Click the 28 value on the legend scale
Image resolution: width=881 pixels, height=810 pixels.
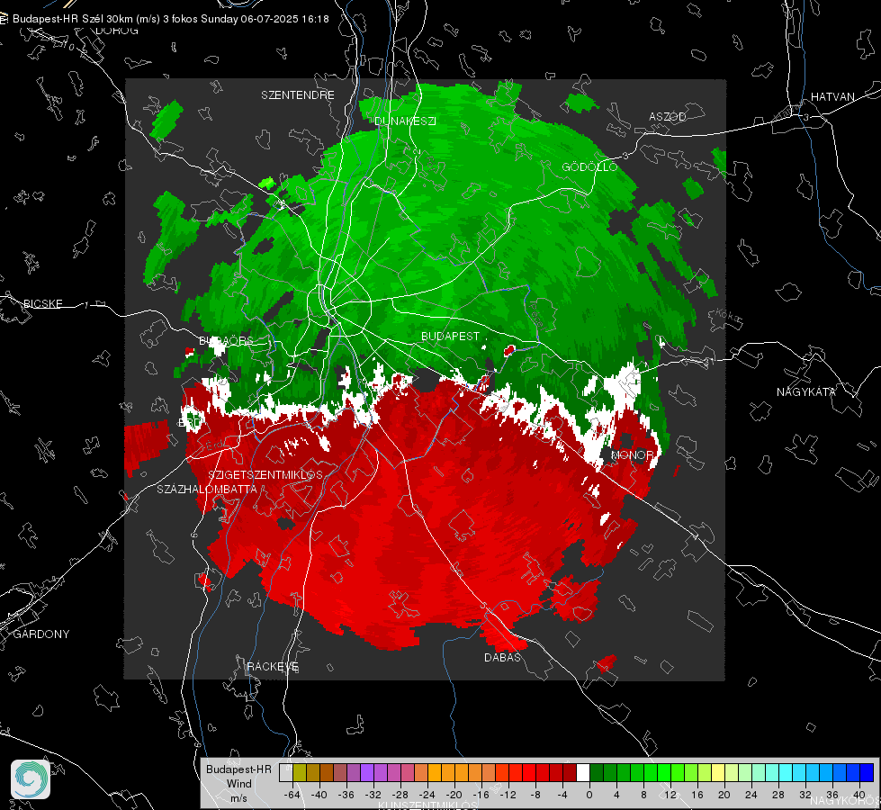[x=778, y=795]
